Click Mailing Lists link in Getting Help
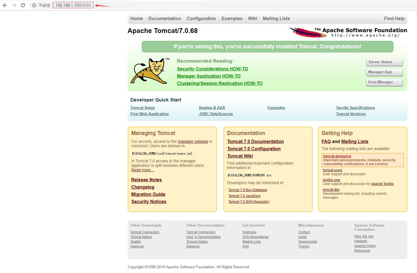The height and width of the screenshot is (273, 417). (x=355, y=141)
